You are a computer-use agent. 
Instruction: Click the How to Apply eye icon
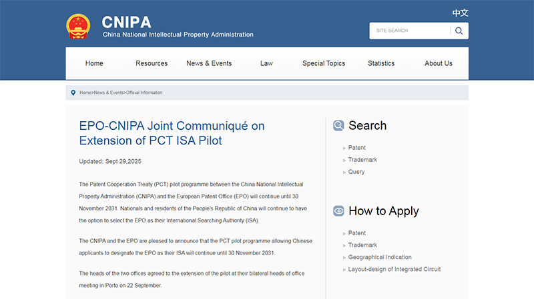pos(338,211)
